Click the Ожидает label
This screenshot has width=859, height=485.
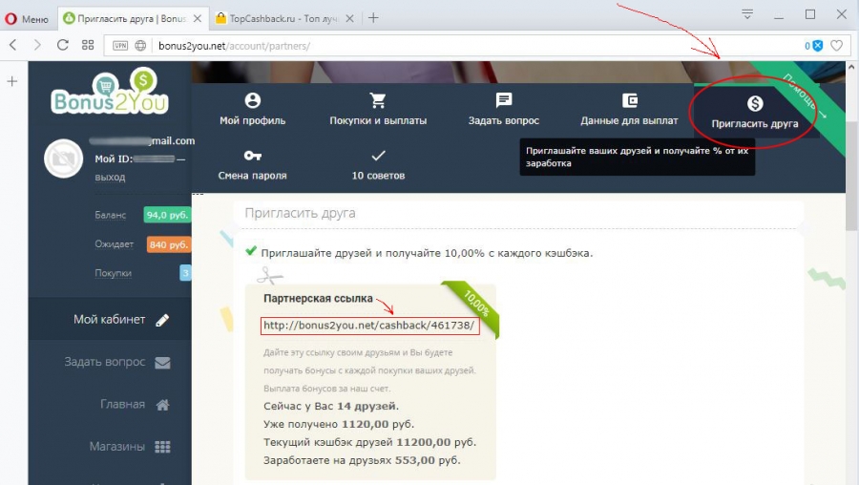pyautogui.click(x=114, y=244)
